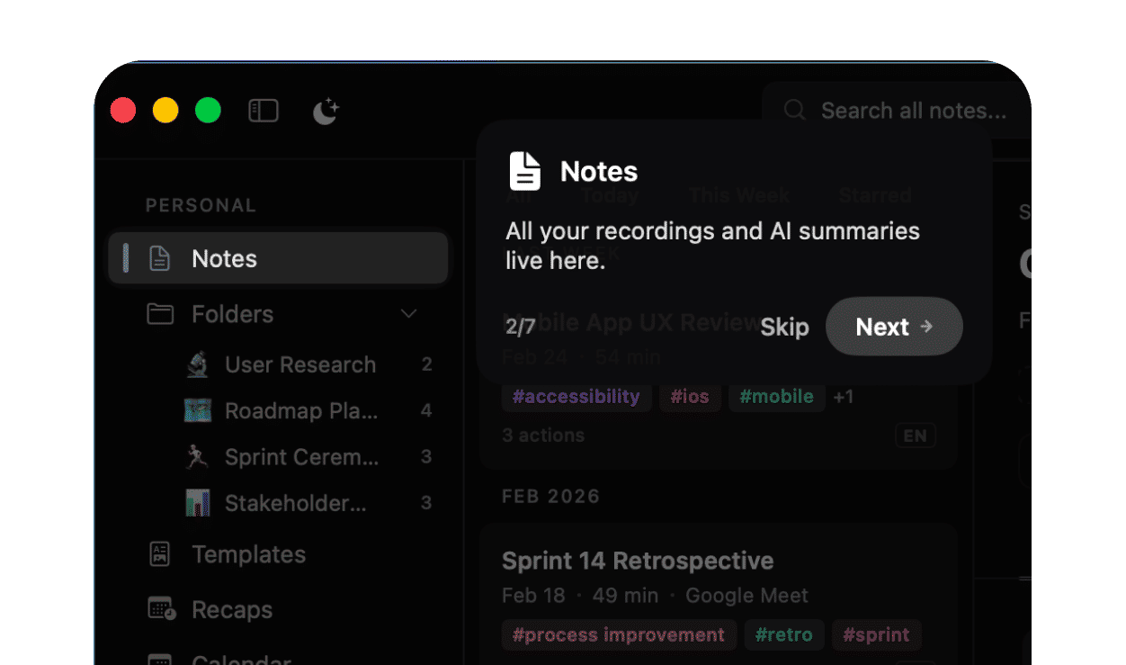This screenshot has width=1126, height=665.
Task: Click the Templates icon in sidebar
Action: click(x=160, y=554)
